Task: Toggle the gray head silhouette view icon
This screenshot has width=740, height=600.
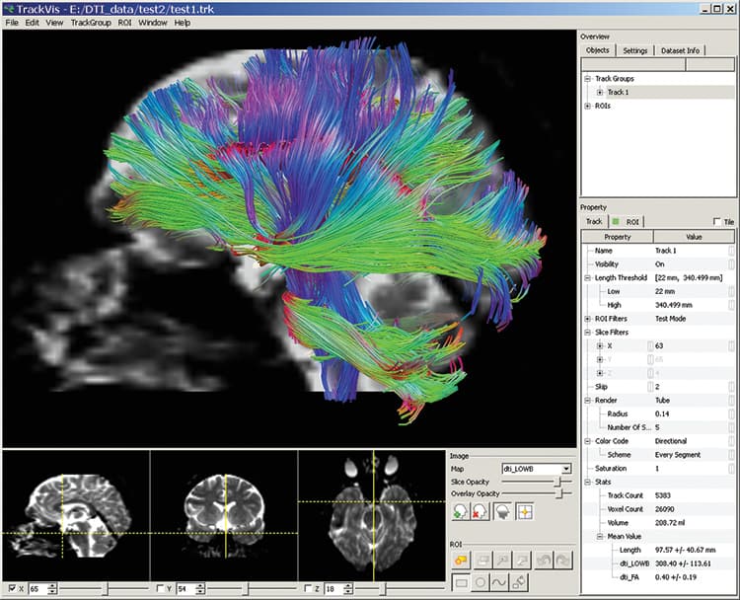Action: (502, 511)
